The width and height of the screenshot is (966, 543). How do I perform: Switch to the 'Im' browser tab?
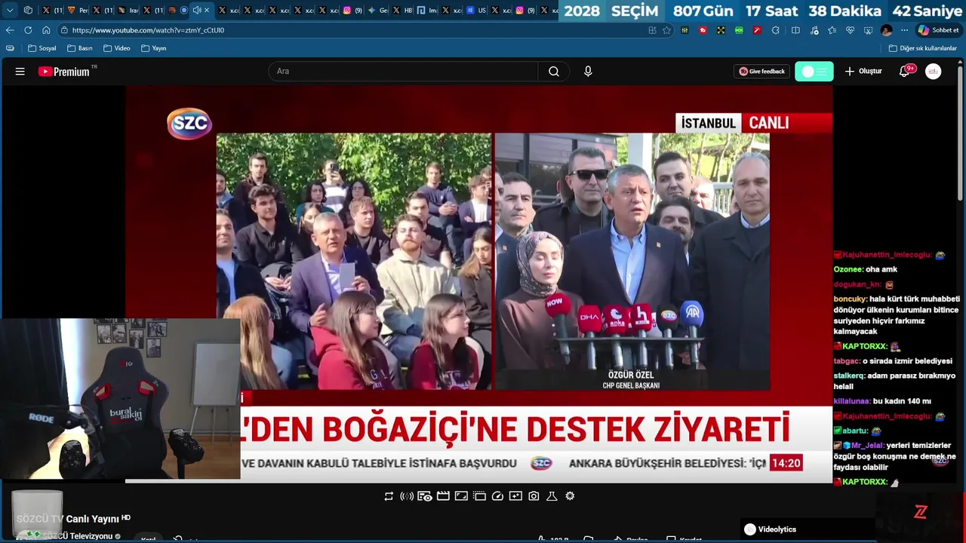[427, 10]
